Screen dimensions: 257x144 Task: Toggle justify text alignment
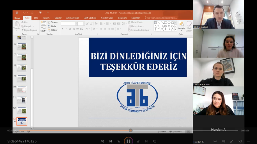[113, 29]
